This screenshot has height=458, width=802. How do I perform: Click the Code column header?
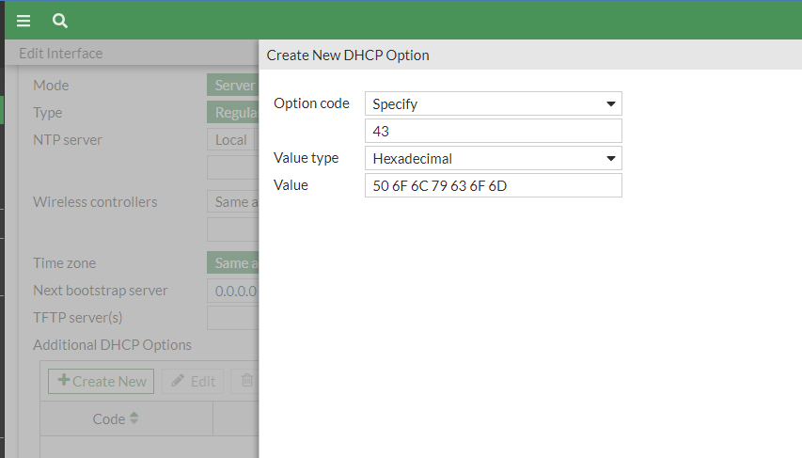click(109, 419)
